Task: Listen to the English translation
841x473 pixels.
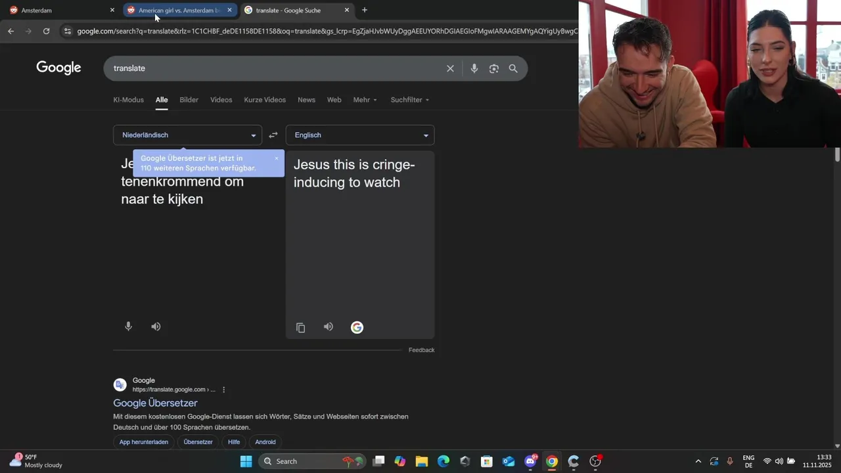Action: pyautogui.click(x=329, y=327)
